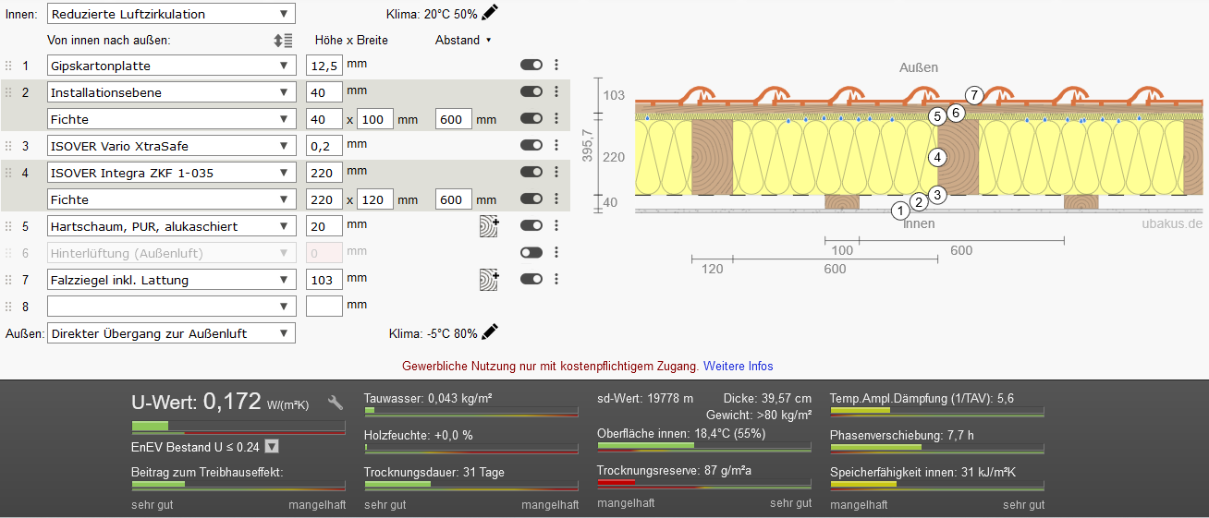1209x518 pixels.
Task: Click wood-grain icon on Falzziegel row
Action: [x=489, y=280]
